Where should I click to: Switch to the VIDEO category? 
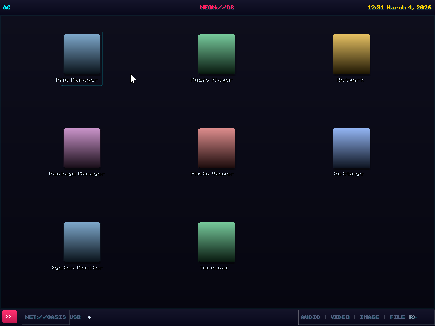[340, 317]
